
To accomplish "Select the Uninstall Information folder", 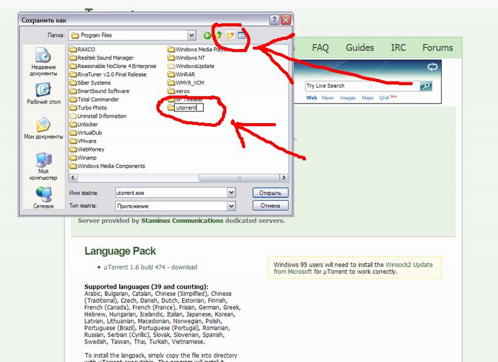I will pos(98,116).
